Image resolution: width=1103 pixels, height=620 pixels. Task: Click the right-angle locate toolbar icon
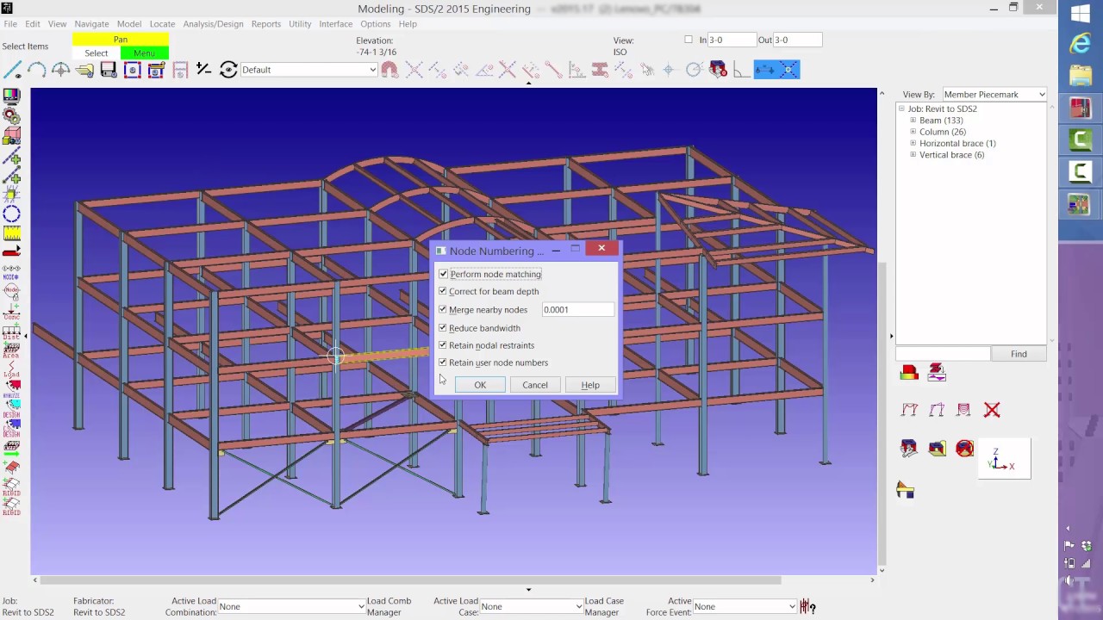tap(742, 70)
